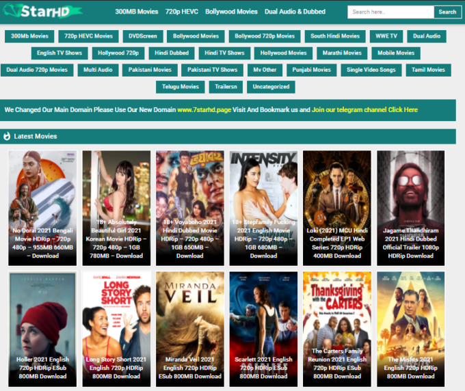The width and height of the screenshot is (465, 391).
Task: Open the Uncategorized category
Action: coord(271,87)
